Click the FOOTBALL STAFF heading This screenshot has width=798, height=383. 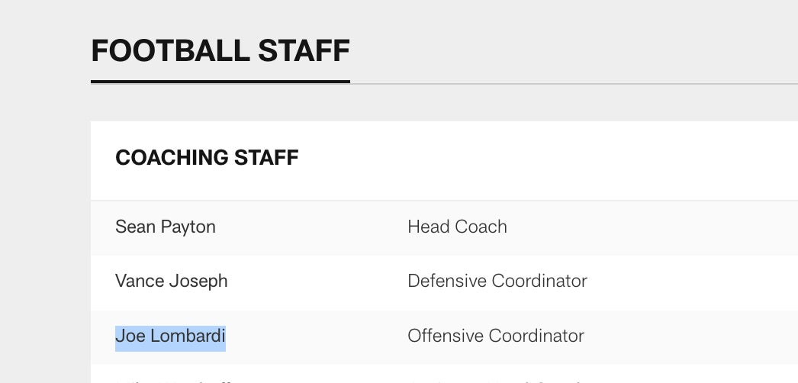[220, 51]
